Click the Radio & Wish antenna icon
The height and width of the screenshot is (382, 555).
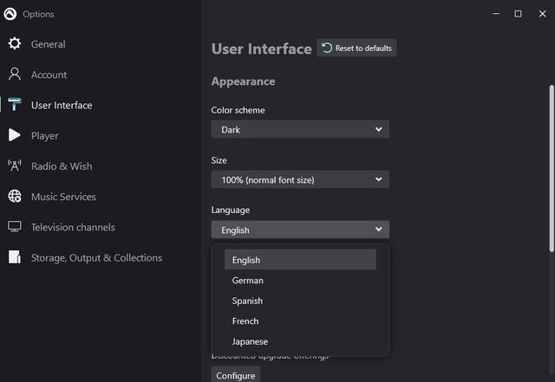[15, 165]
